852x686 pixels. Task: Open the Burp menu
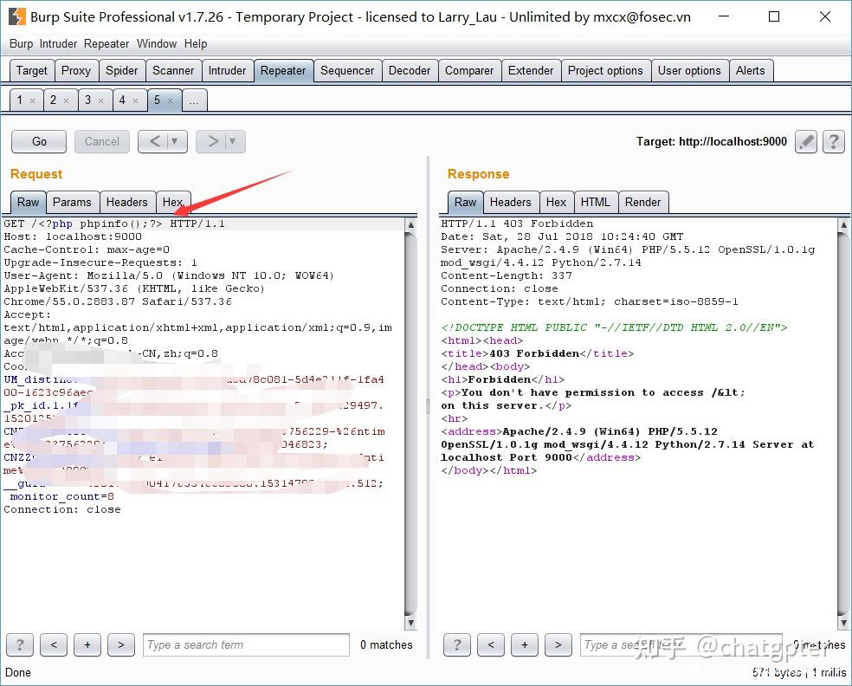21,43
